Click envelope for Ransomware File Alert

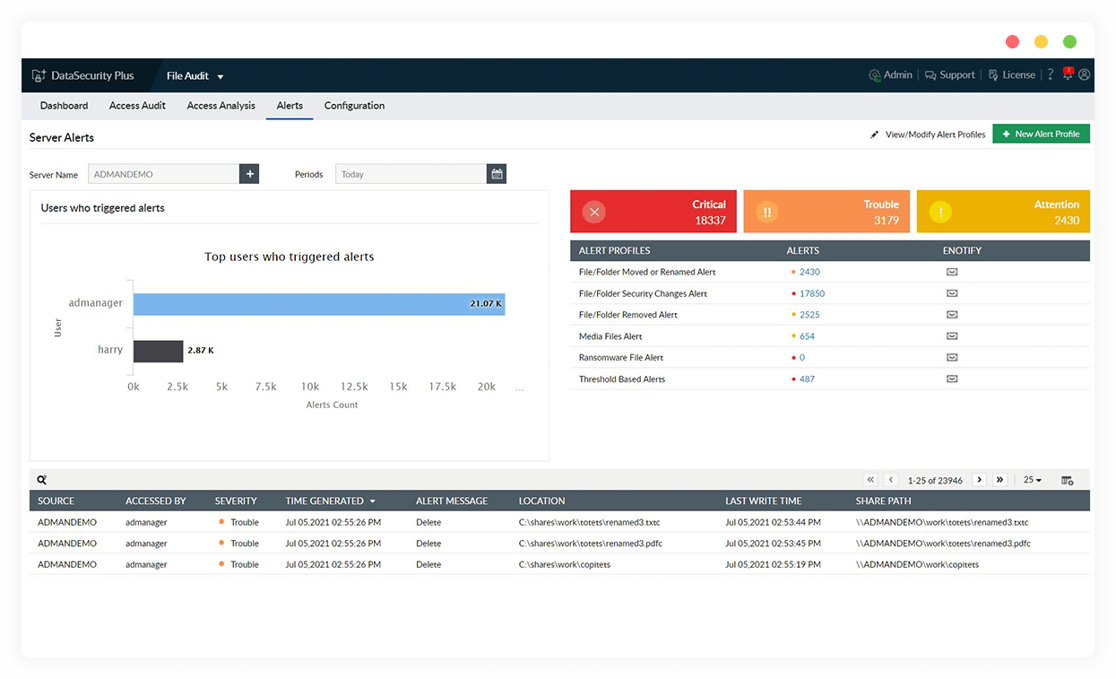[x=952, y=357]
